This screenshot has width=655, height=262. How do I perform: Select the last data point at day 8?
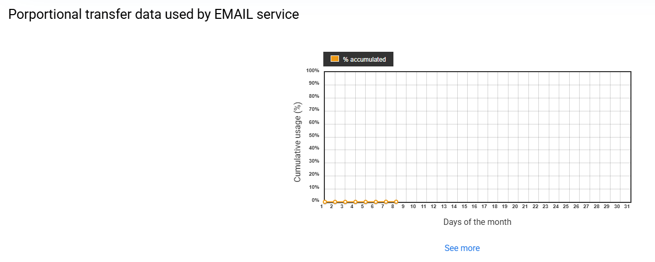pyautogui.click(x=396, y=202)
